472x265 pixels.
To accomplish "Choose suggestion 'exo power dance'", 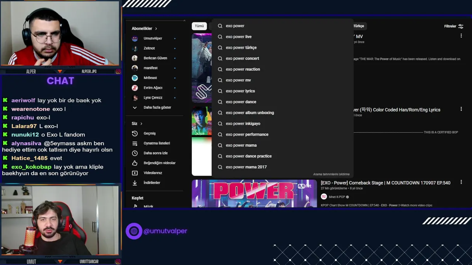I will click(x=282, y=102).
